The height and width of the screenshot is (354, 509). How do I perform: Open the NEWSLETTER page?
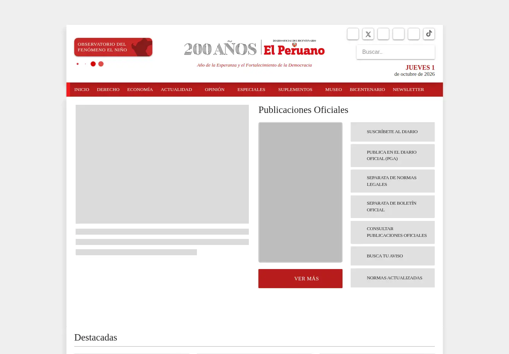(408, 90)
